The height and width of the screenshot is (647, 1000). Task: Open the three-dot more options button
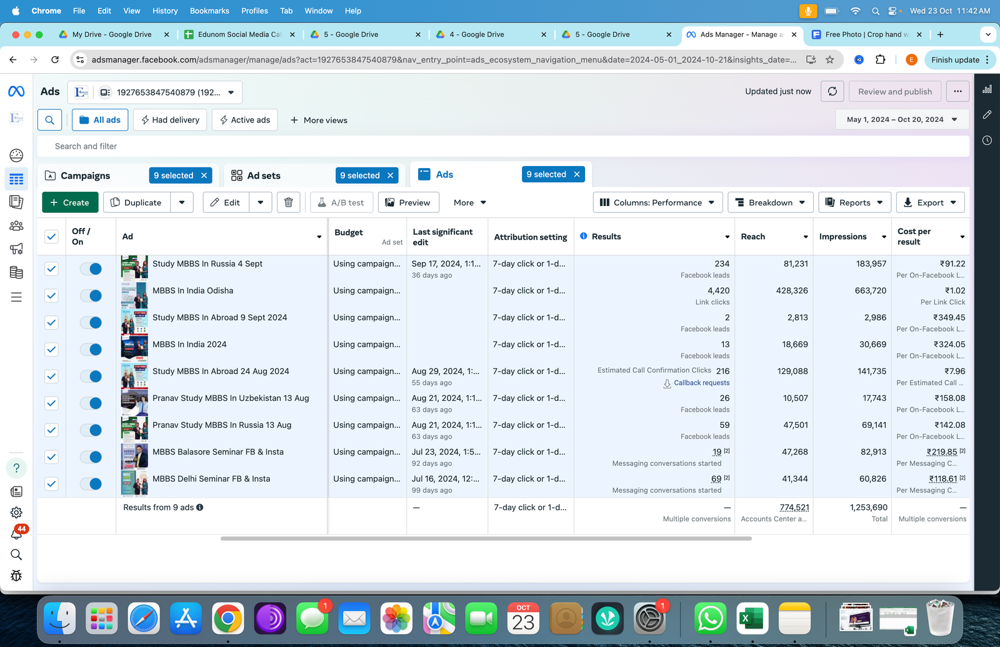957,91
